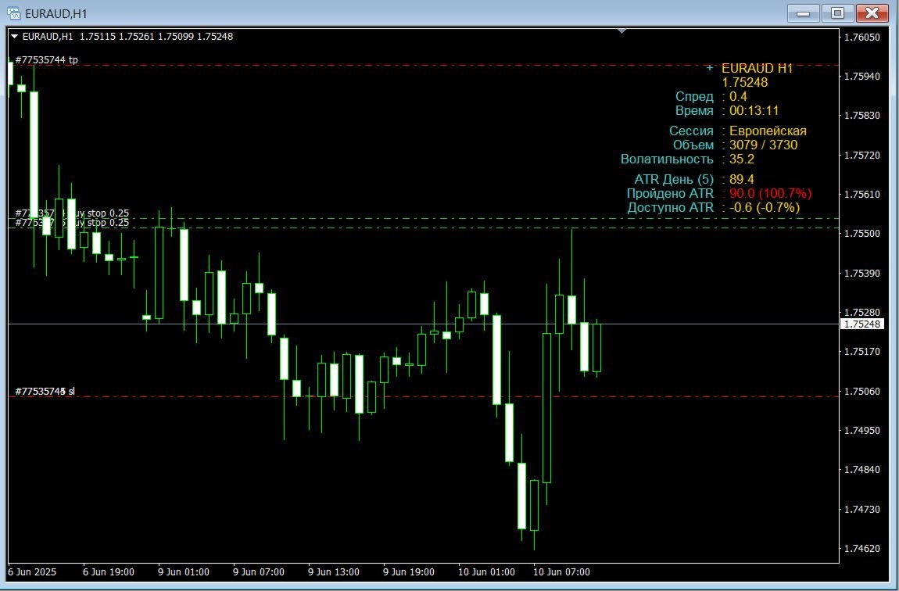
Task: Click the ATR День (5) value 89.4
Action: [x=742, y=179]
